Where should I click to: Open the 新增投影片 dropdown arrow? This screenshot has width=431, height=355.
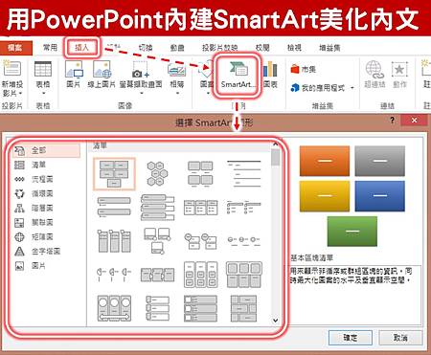click(x=19, y=94)
